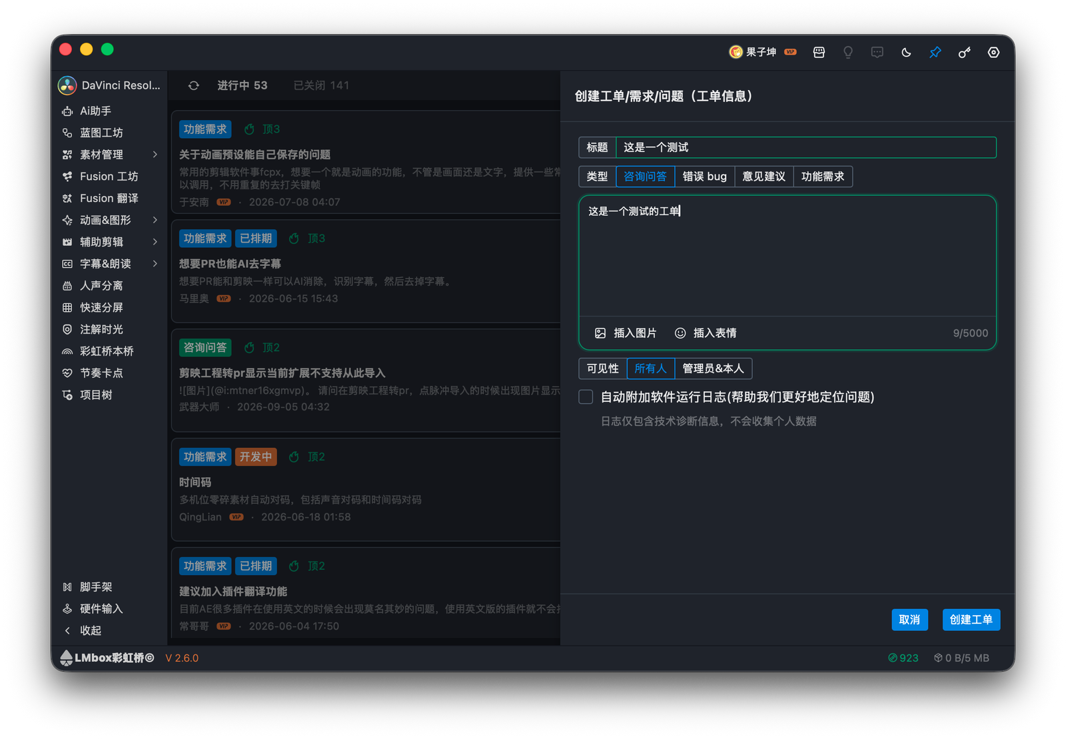1066x739 pixels.
Task: Click the 取消 button
Action: pyautogui.click(x=909, y=620)
